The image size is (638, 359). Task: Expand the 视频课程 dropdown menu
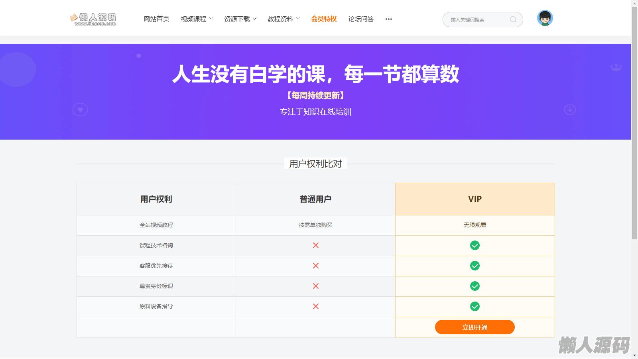(197, 19)
